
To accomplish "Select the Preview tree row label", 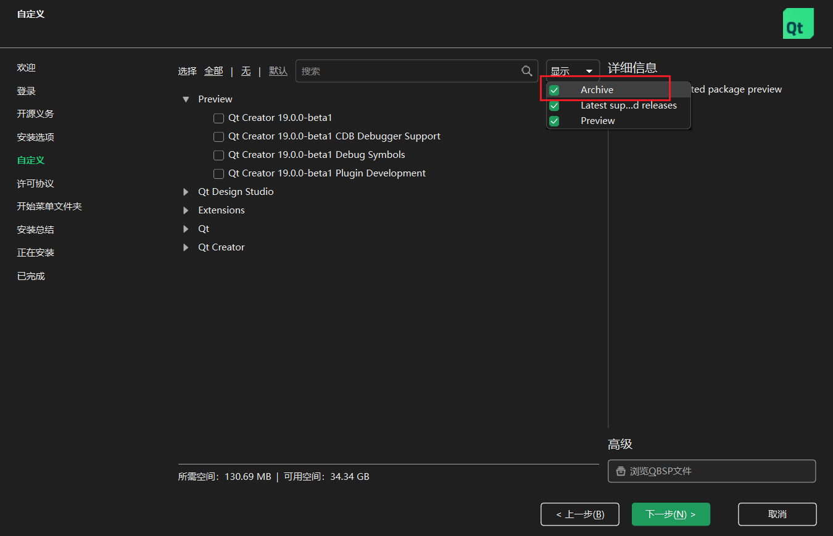I will 215,99.
